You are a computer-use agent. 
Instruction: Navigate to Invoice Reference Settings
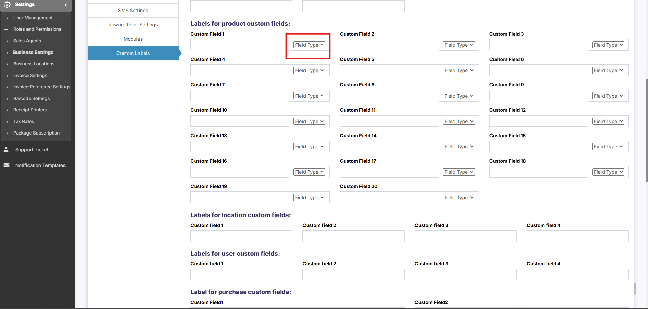42,87
